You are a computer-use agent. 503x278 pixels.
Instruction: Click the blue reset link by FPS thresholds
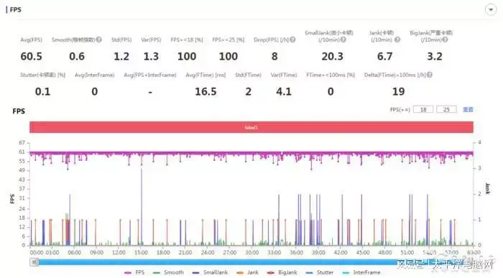point(468,109)
